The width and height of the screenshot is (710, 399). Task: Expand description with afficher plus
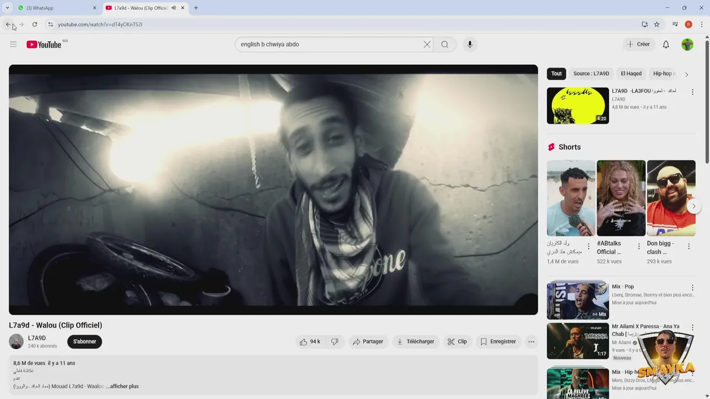pos(122,386)
